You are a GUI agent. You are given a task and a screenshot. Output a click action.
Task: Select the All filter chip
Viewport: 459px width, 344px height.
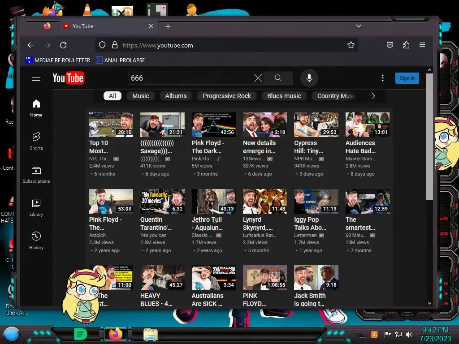click(x=113, y=96)
